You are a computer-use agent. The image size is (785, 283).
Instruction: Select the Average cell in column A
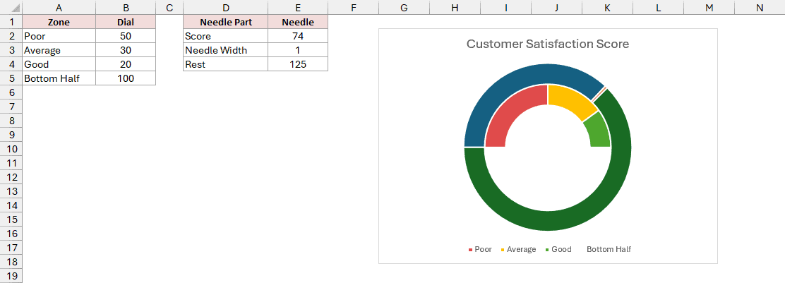point(59,50)
